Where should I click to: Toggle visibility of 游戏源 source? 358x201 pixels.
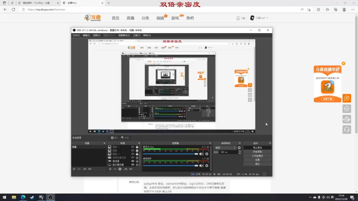coord(132,161)
